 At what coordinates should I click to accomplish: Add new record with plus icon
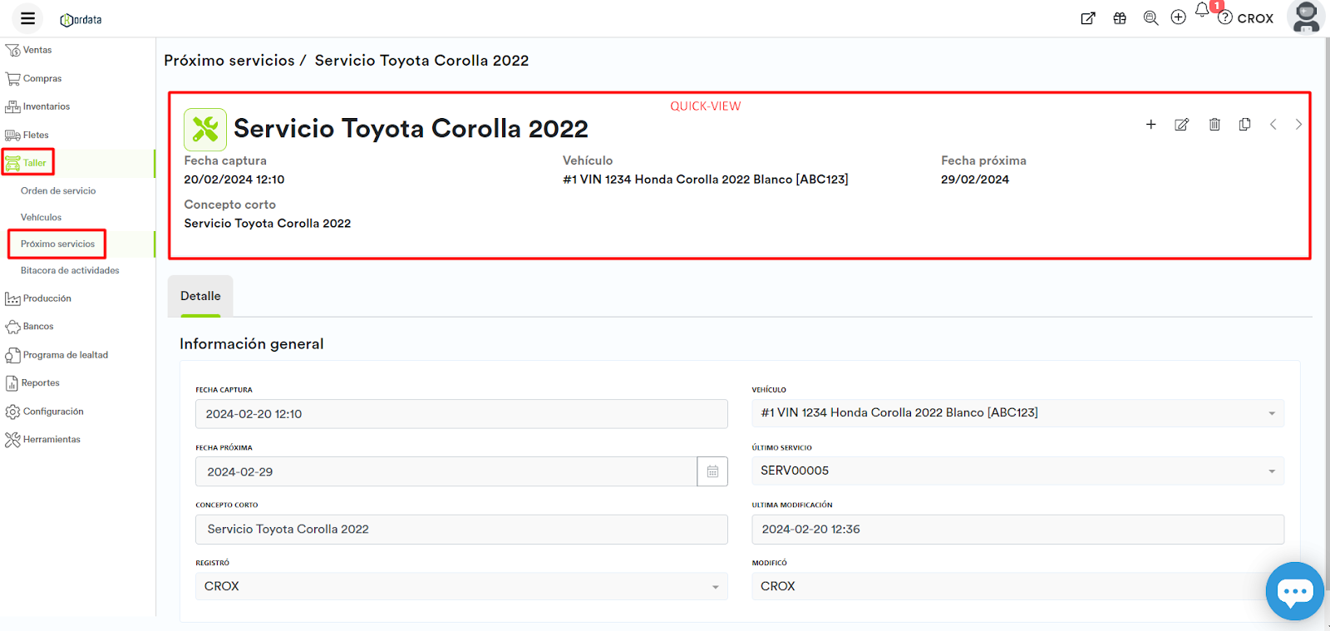pyautogui.click(x=1150, y=125)
